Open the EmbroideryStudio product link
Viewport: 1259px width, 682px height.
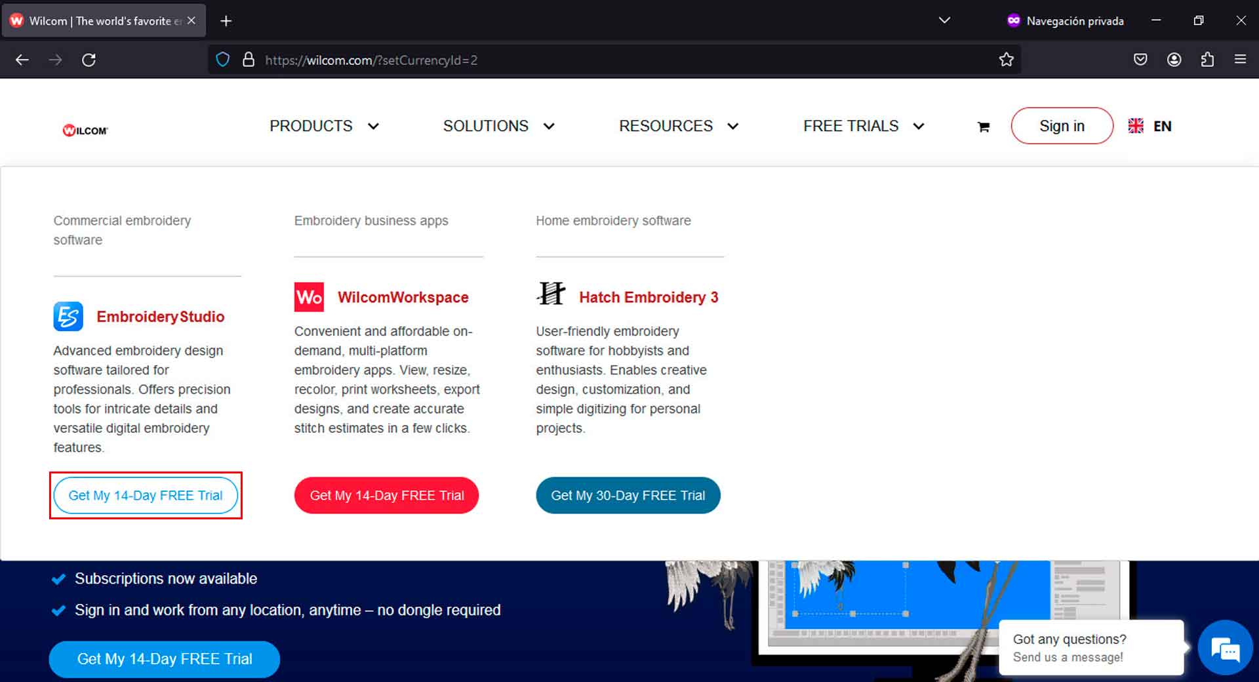point(161,317)
